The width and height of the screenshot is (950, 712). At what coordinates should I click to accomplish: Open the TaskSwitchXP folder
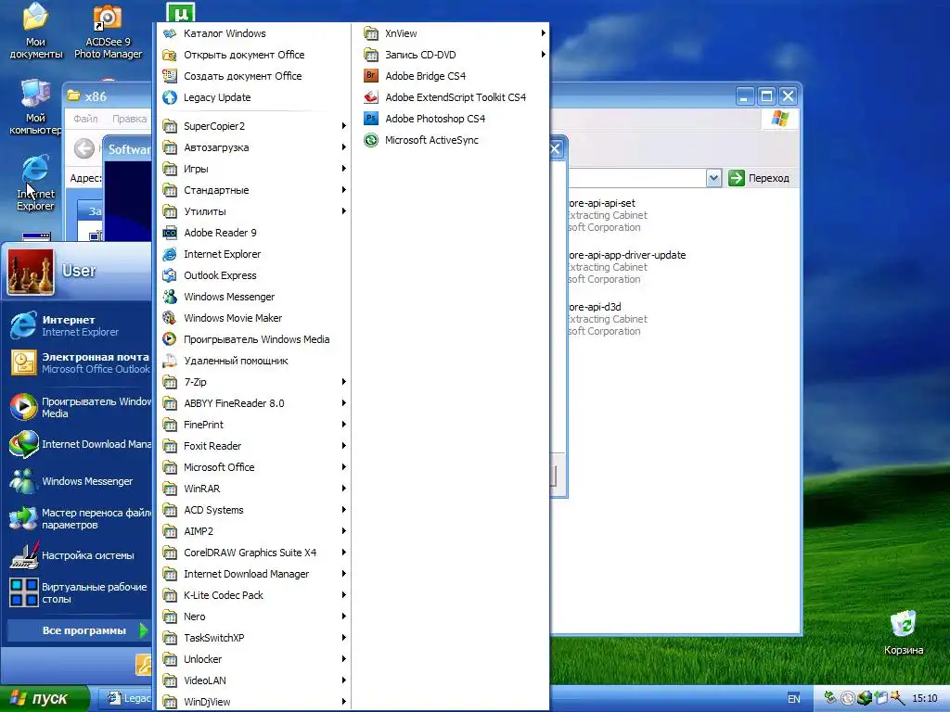coord(254,638)
